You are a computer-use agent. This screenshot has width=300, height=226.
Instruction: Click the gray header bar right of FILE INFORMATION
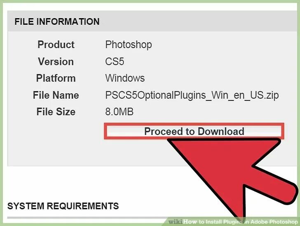coord(197,21)
